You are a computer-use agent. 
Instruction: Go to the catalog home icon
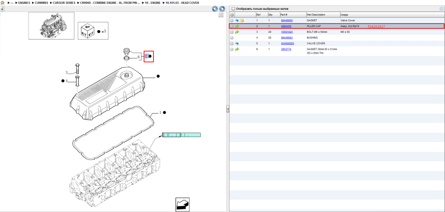click(2, 3)
